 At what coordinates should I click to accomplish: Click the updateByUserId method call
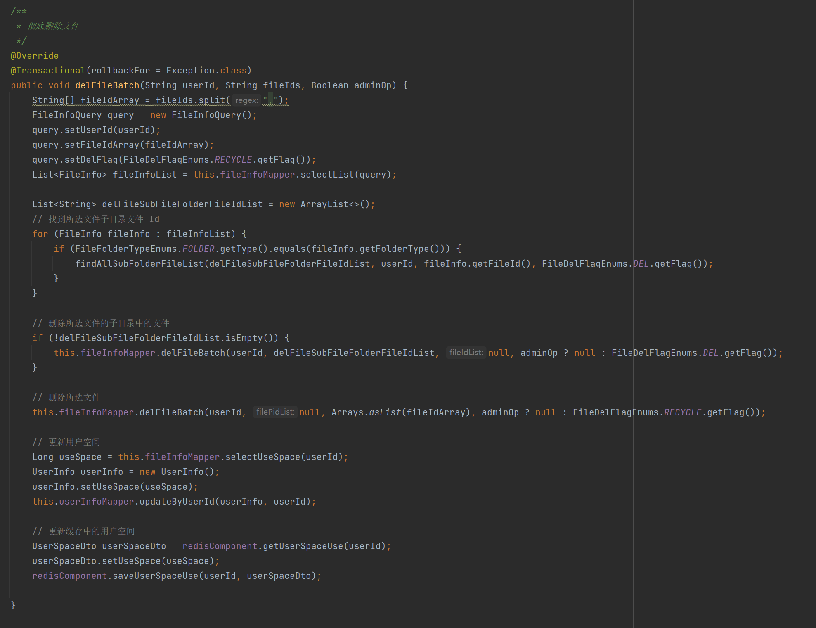tap(177, 502)
